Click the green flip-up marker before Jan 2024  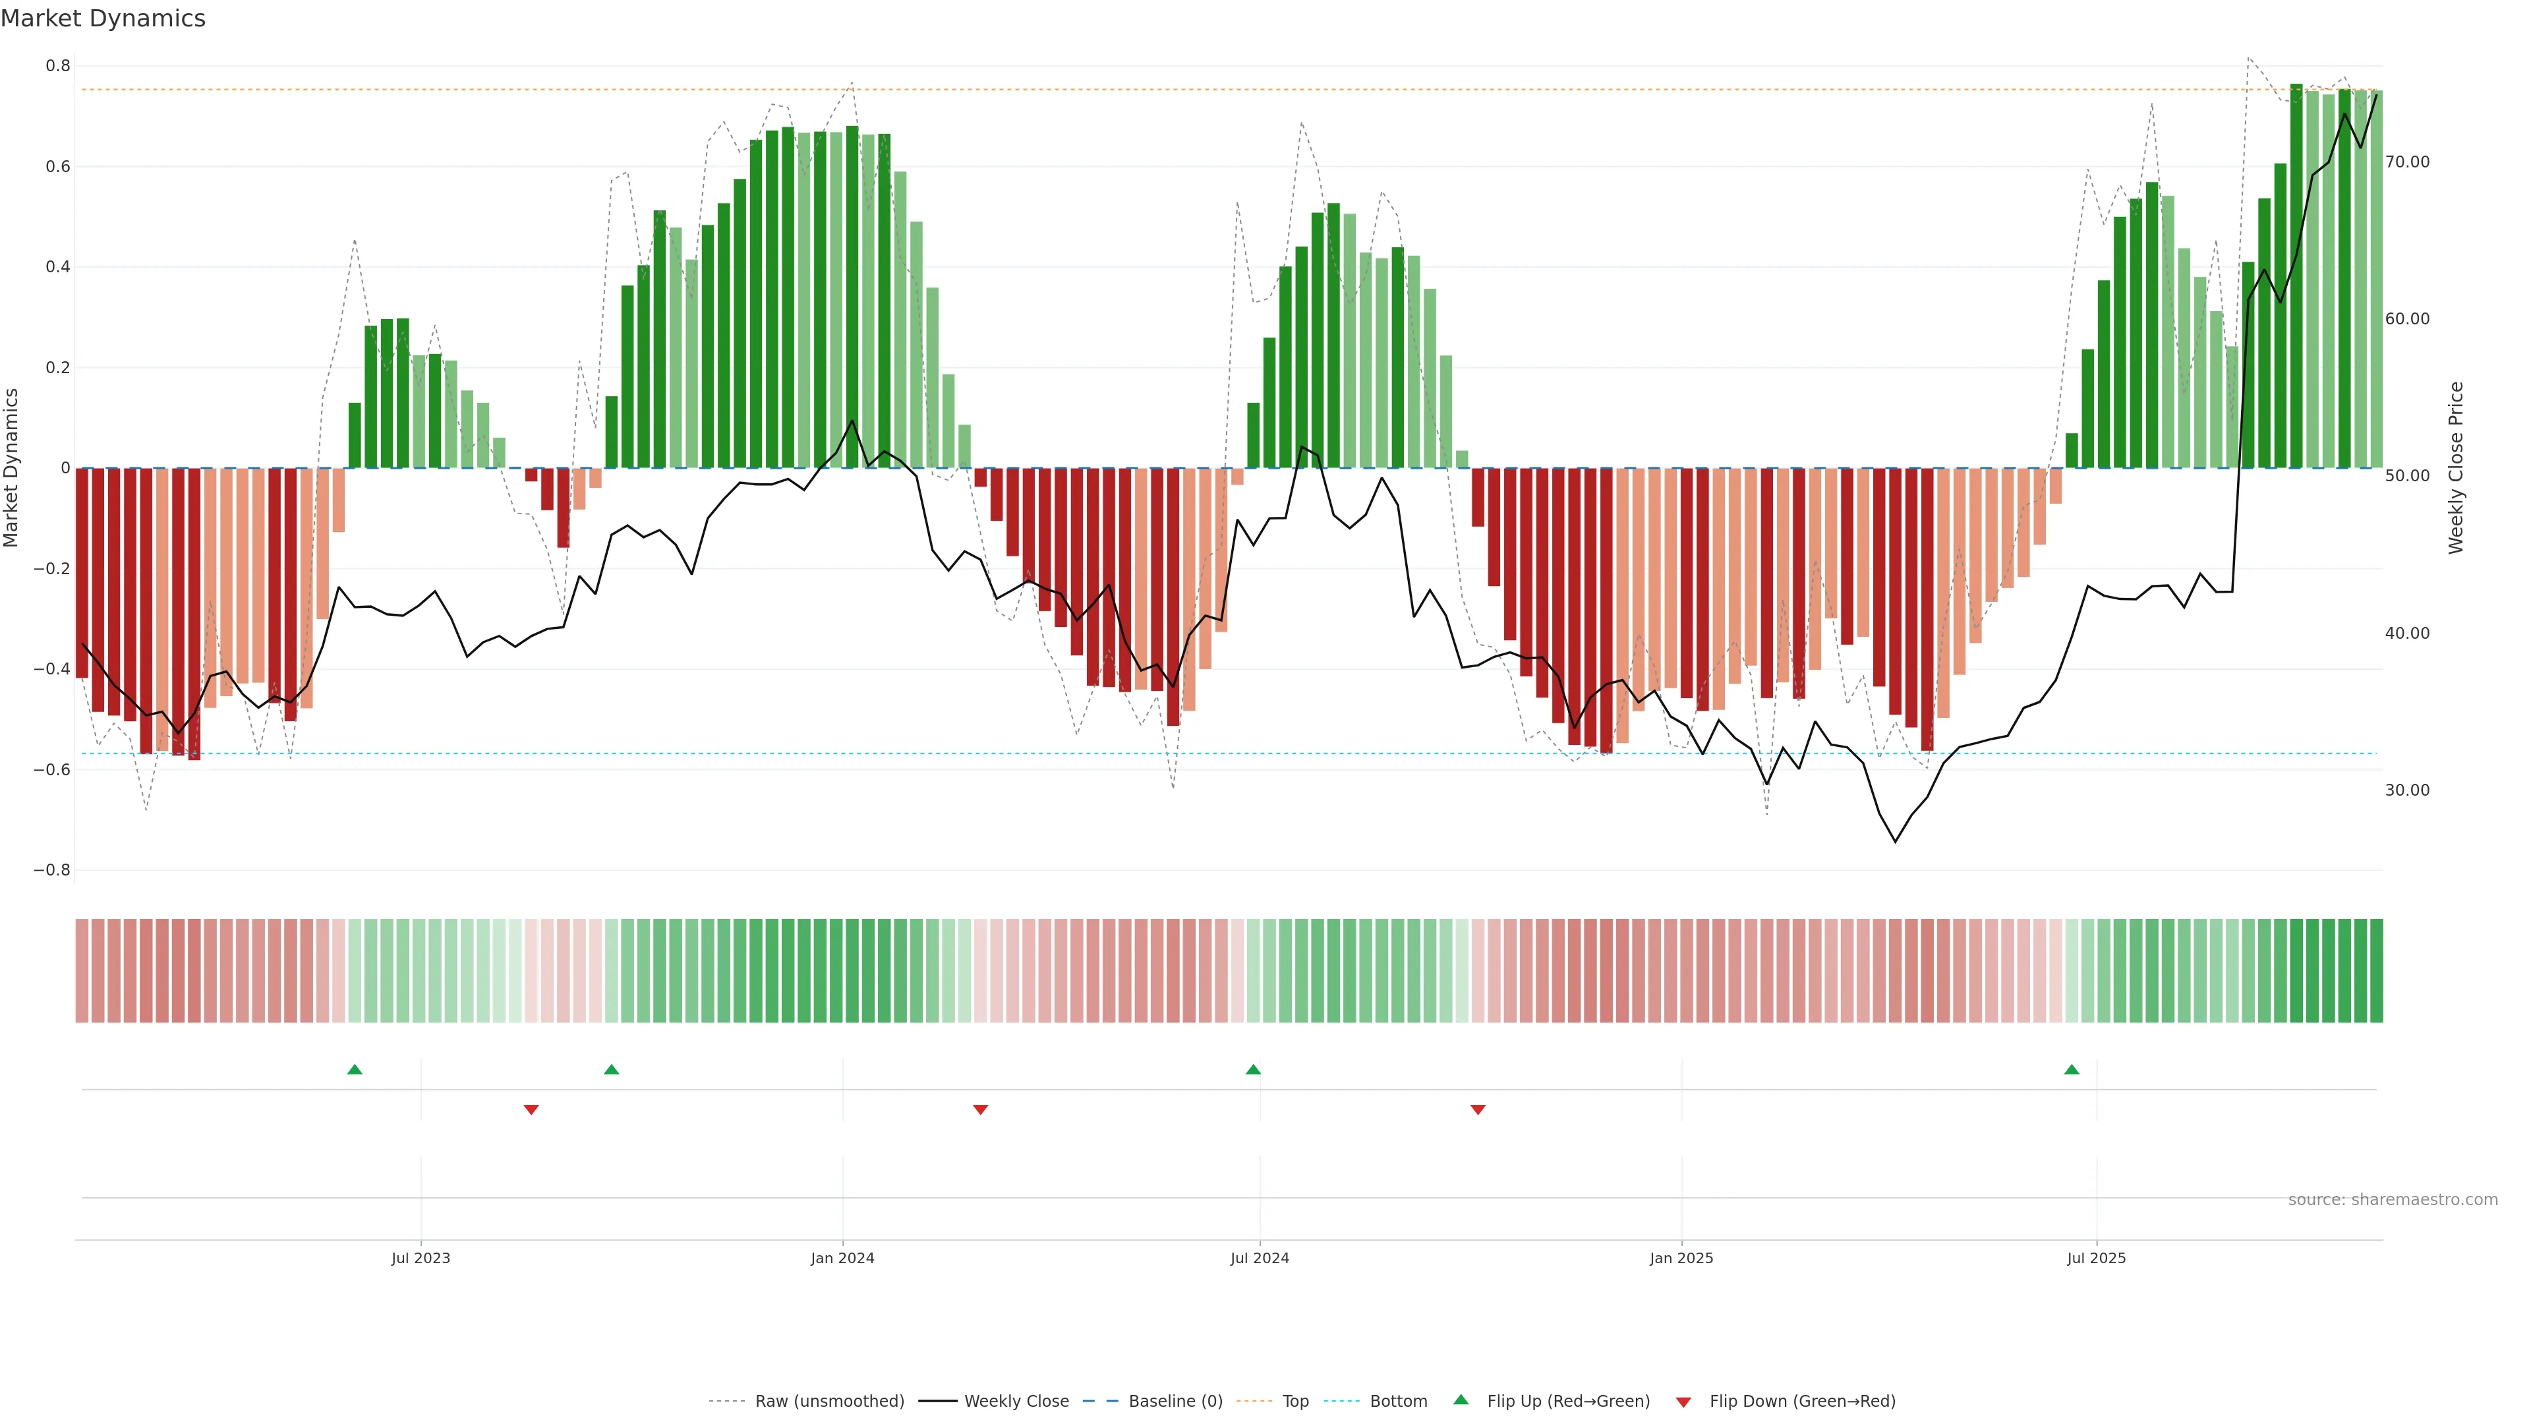point(611,1069)
